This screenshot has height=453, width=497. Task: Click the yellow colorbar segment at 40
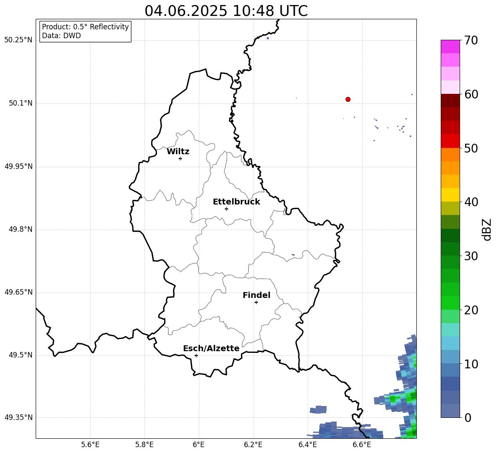(450, 195)
